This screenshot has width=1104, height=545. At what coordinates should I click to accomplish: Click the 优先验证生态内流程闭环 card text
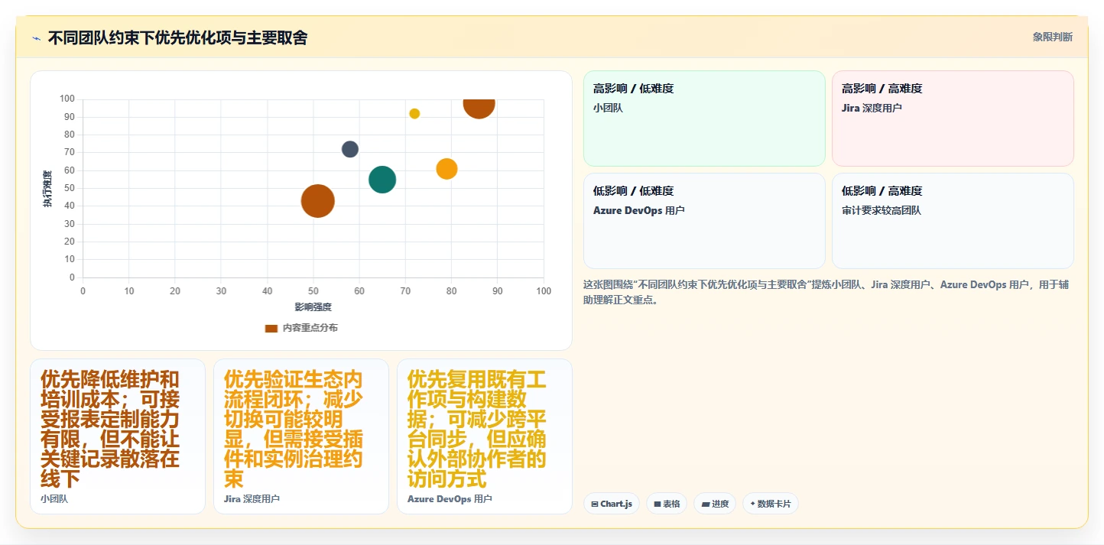294,430
